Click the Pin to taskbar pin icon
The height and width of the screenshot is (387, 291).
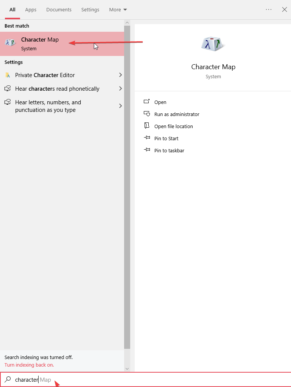[147, 150]
